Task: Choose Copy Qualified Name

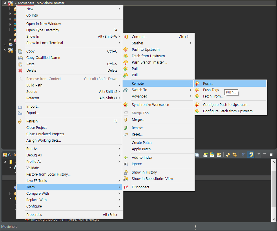Action: (x=70, y=58)
